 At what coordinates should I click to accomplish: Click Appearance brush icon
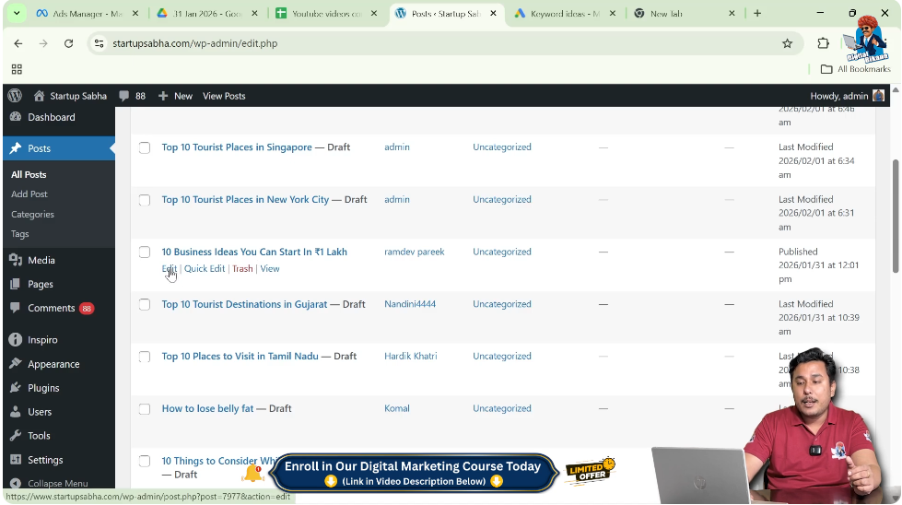point(16,364)
